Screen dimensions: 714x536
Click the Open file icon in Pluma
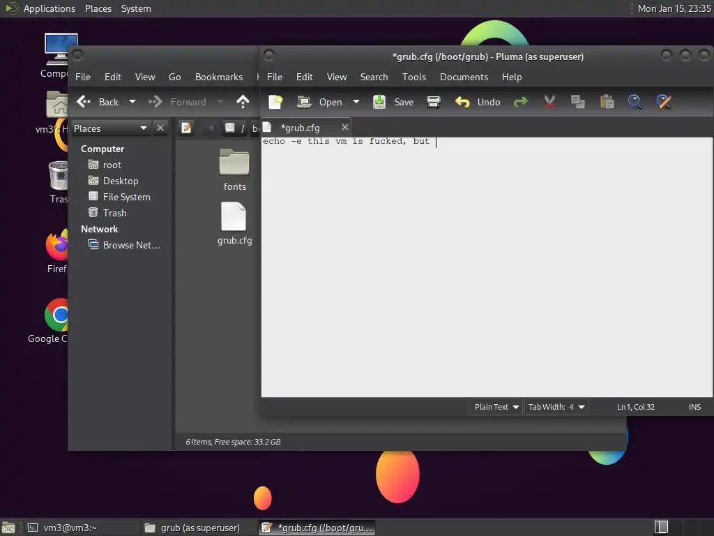304,102
